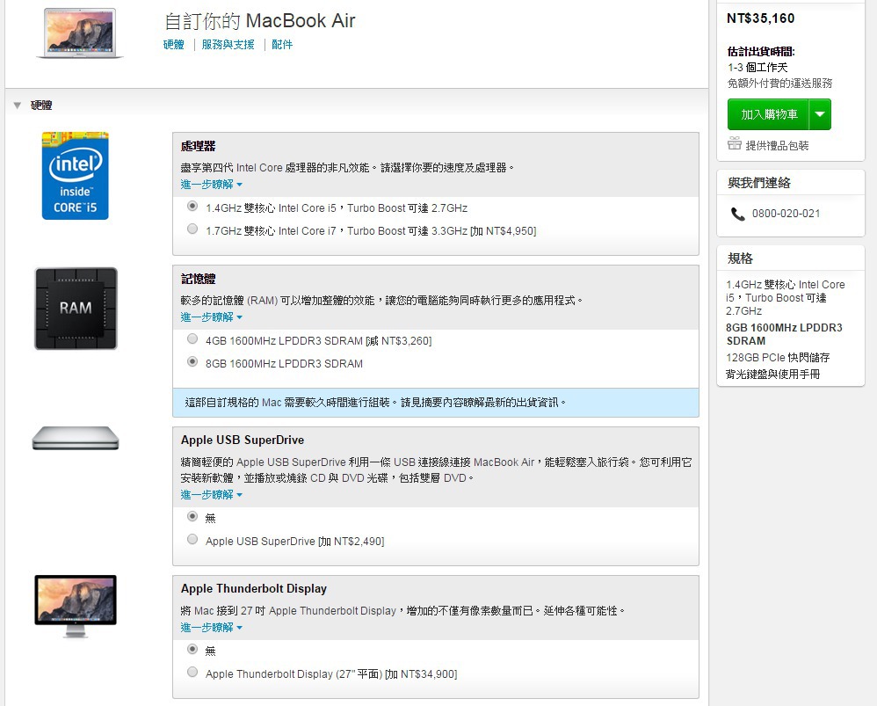877x706 pixels.
Task: Go to the 配件 tab link
Action: [x=282, y=45]
